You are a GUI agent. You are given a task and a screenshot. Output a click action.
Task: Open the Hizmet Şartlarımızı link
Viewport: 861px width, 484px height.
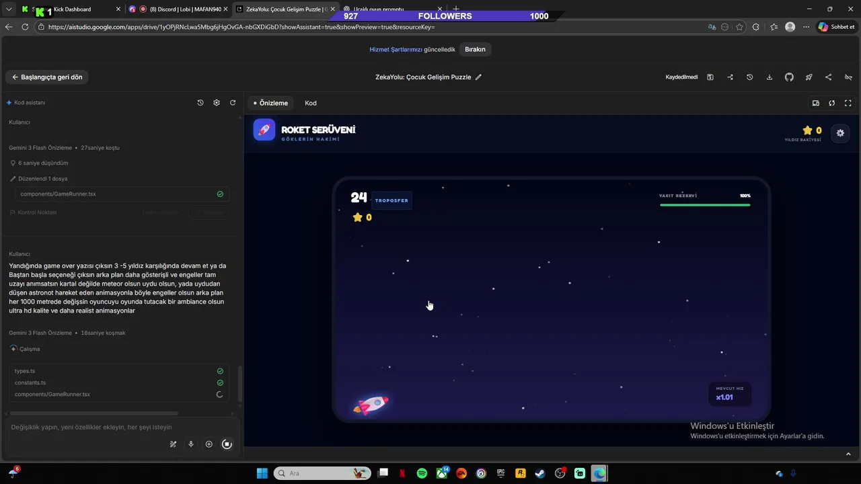pyautogui.click(x=396, y=49)
